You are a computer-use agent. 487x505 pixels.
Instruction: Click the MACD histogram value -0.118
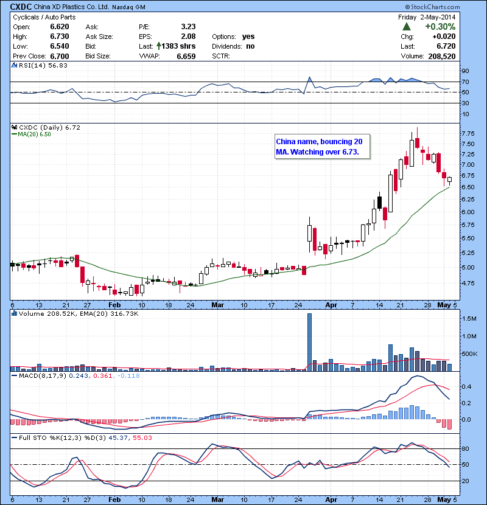click(128, 376)
